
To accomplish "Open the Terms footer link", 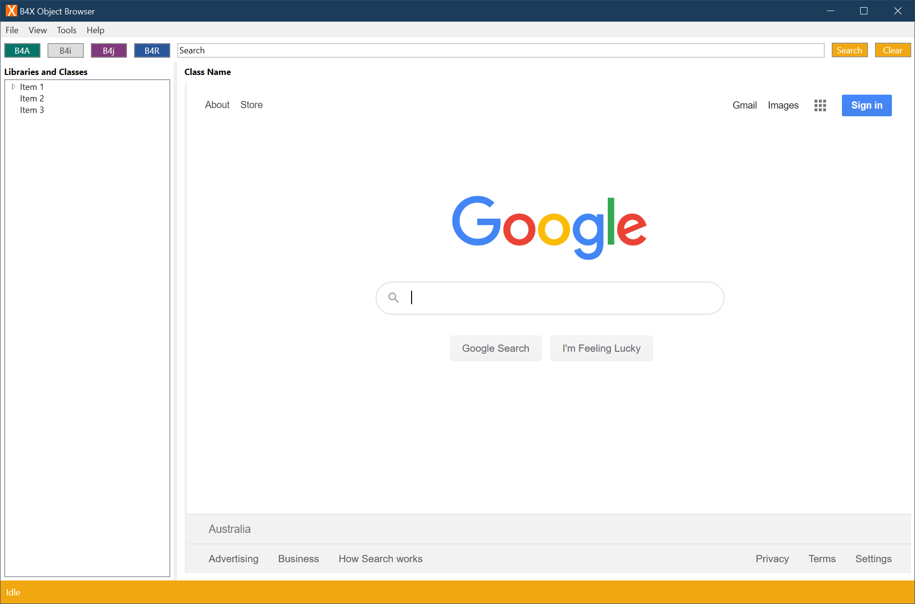I will [822, 559].
